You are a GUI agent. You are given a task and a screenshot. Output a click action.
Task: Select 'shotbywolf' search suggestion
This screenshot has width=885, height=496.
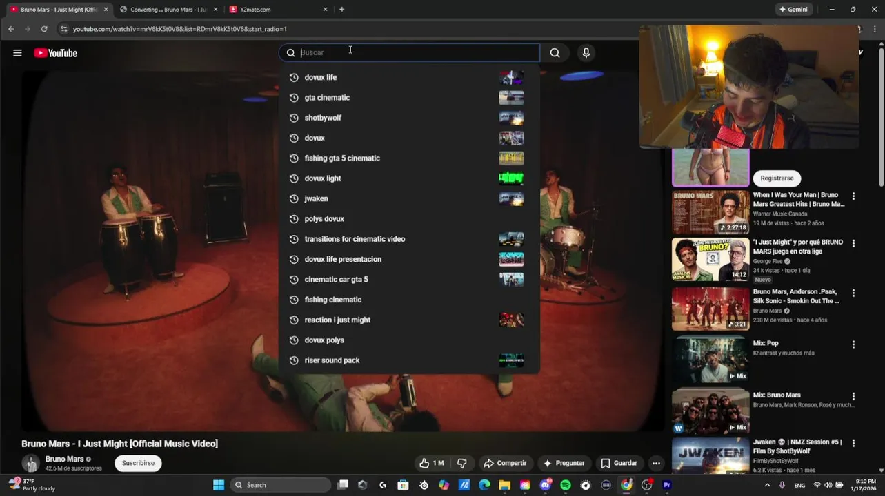click(x=409, y=118)
